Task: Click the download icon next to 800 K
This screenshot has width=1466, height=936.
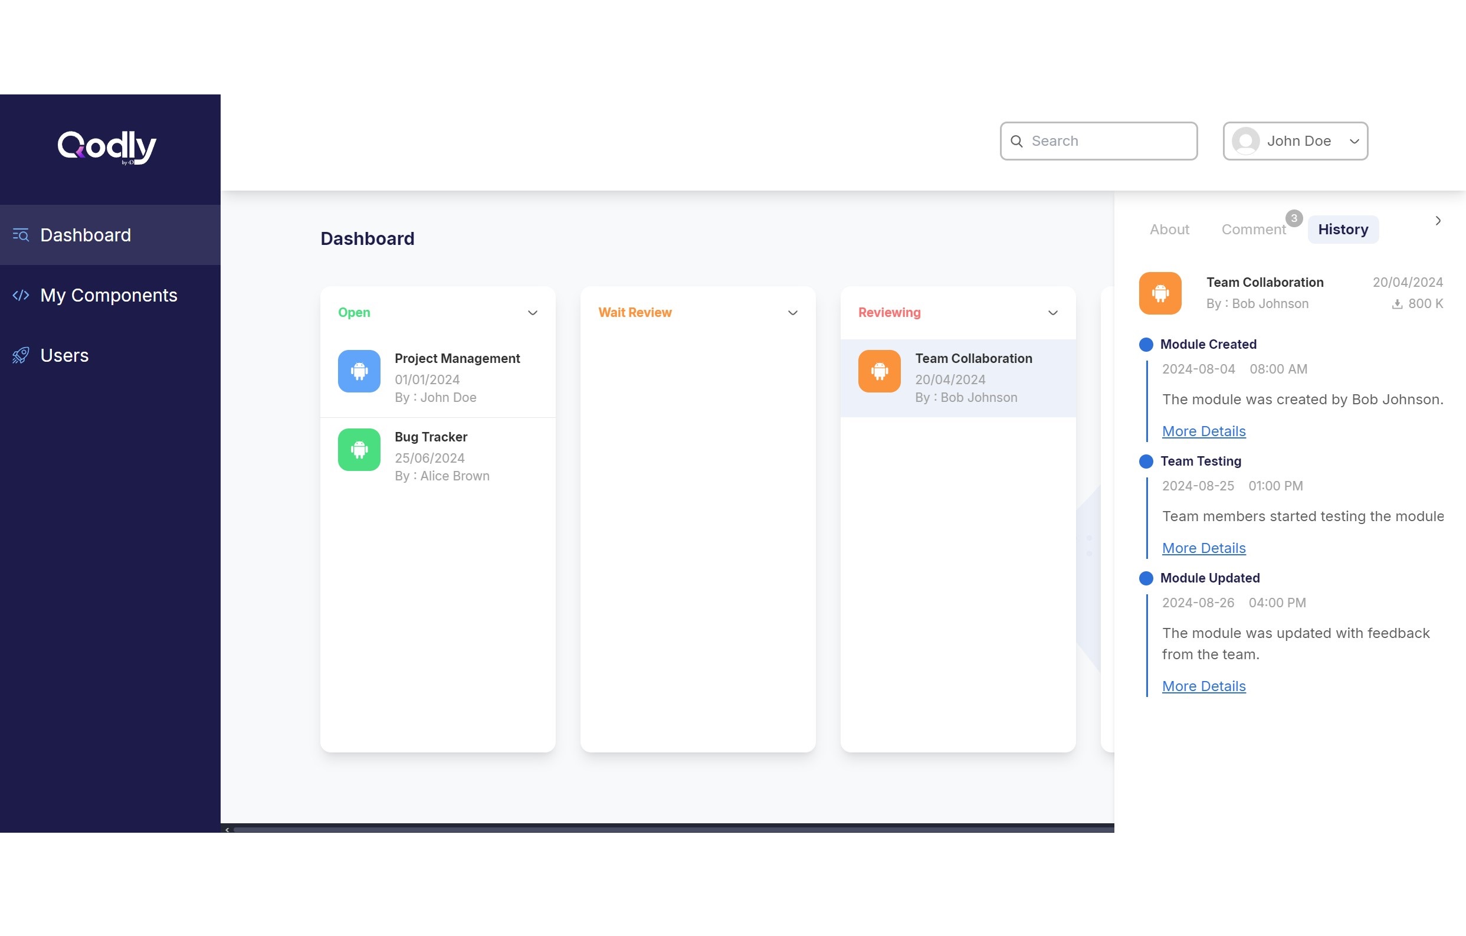Action: [1397, 304]
